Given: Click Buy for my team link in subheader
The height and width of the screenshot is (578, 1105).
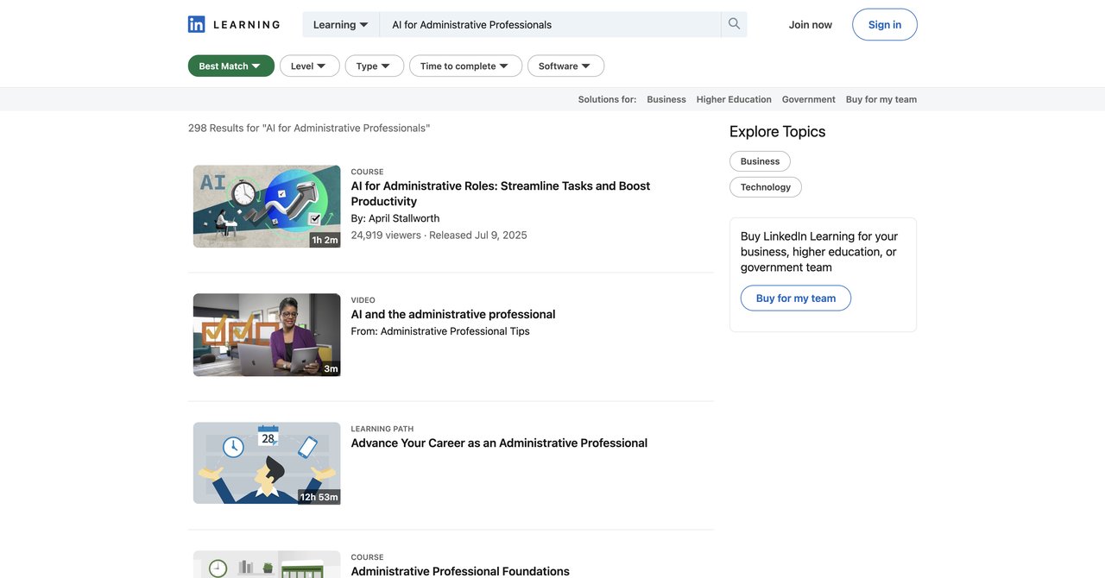Looking at the screenshot, I should (881, 99).
